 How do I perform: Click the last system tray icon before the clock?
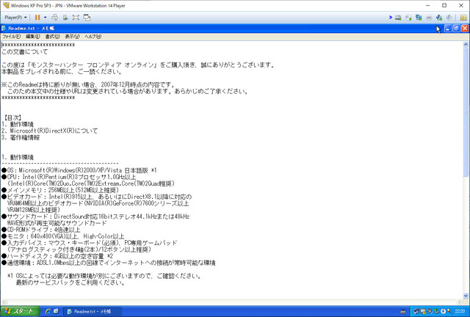pyautogui.click(x=450, y=312)
